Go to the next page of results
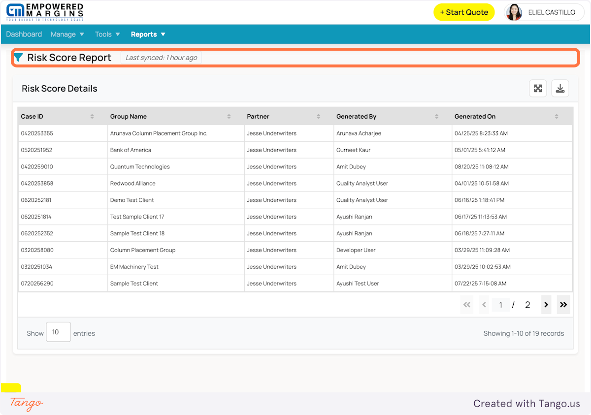Image resolution: width=591 pixels, height=415 pixels. [546, 304]
